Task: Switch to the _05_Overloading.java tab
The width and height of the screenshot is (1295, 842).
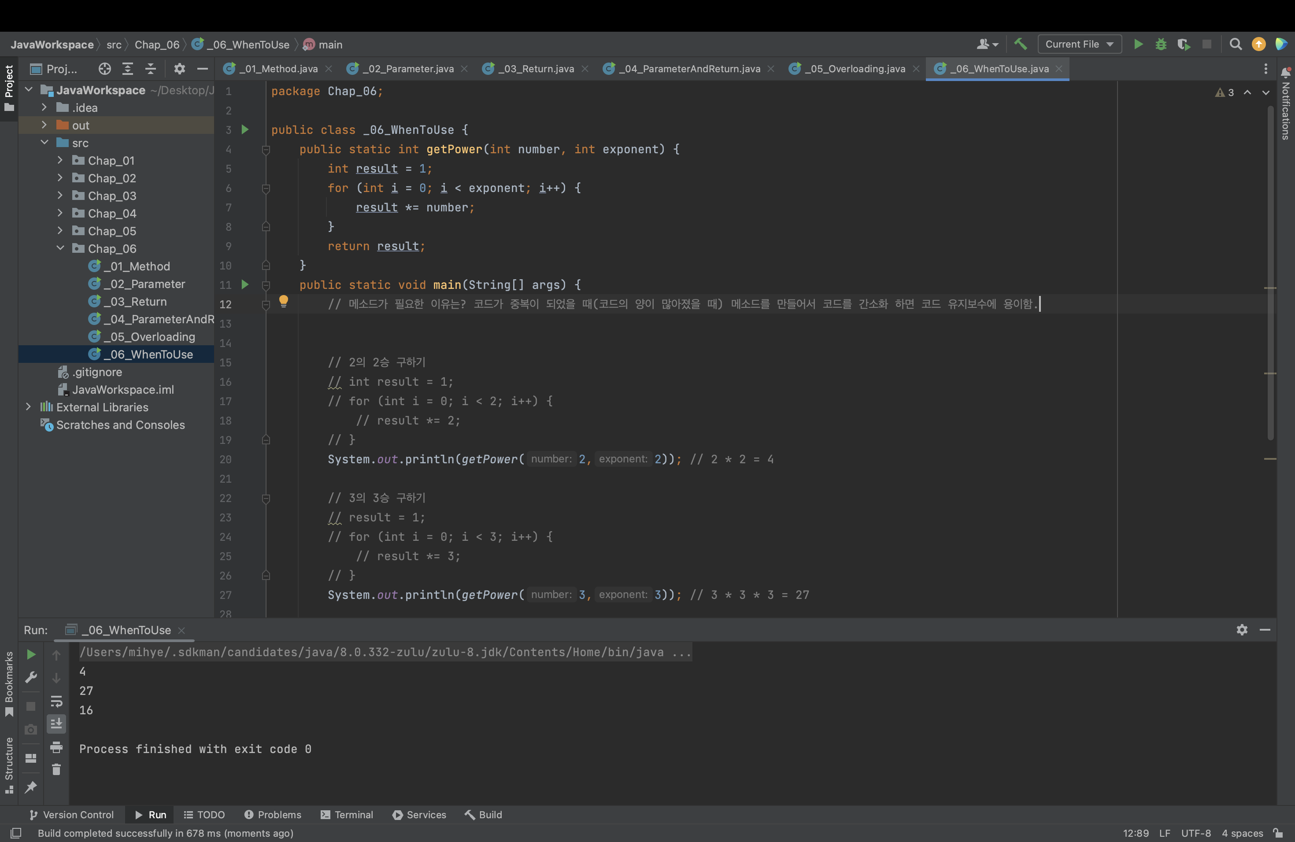Action: point(855,69)
